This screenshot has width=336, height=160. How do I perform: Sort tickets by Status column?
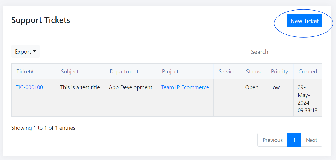point(253,71)
